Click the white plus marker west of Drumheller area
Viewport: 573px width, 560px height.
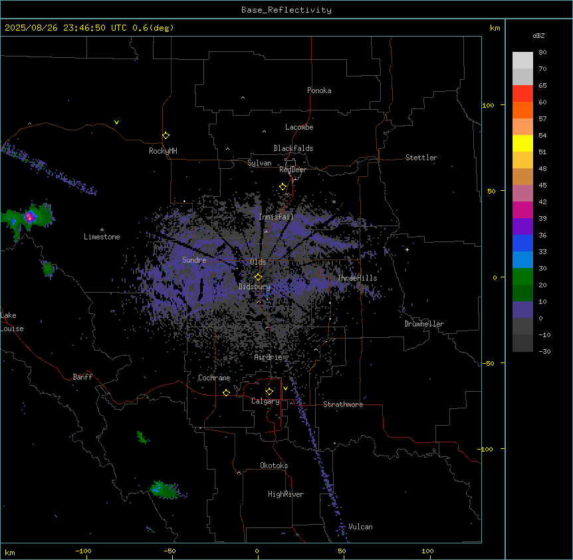[x=407, y=249]
